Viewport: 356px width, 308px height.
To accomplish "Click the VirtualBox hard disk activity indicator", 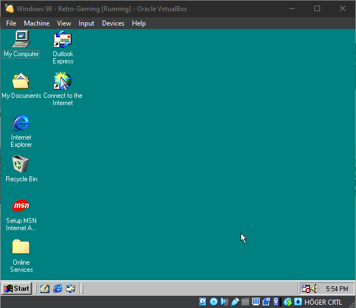I will (x=203, y=302).
